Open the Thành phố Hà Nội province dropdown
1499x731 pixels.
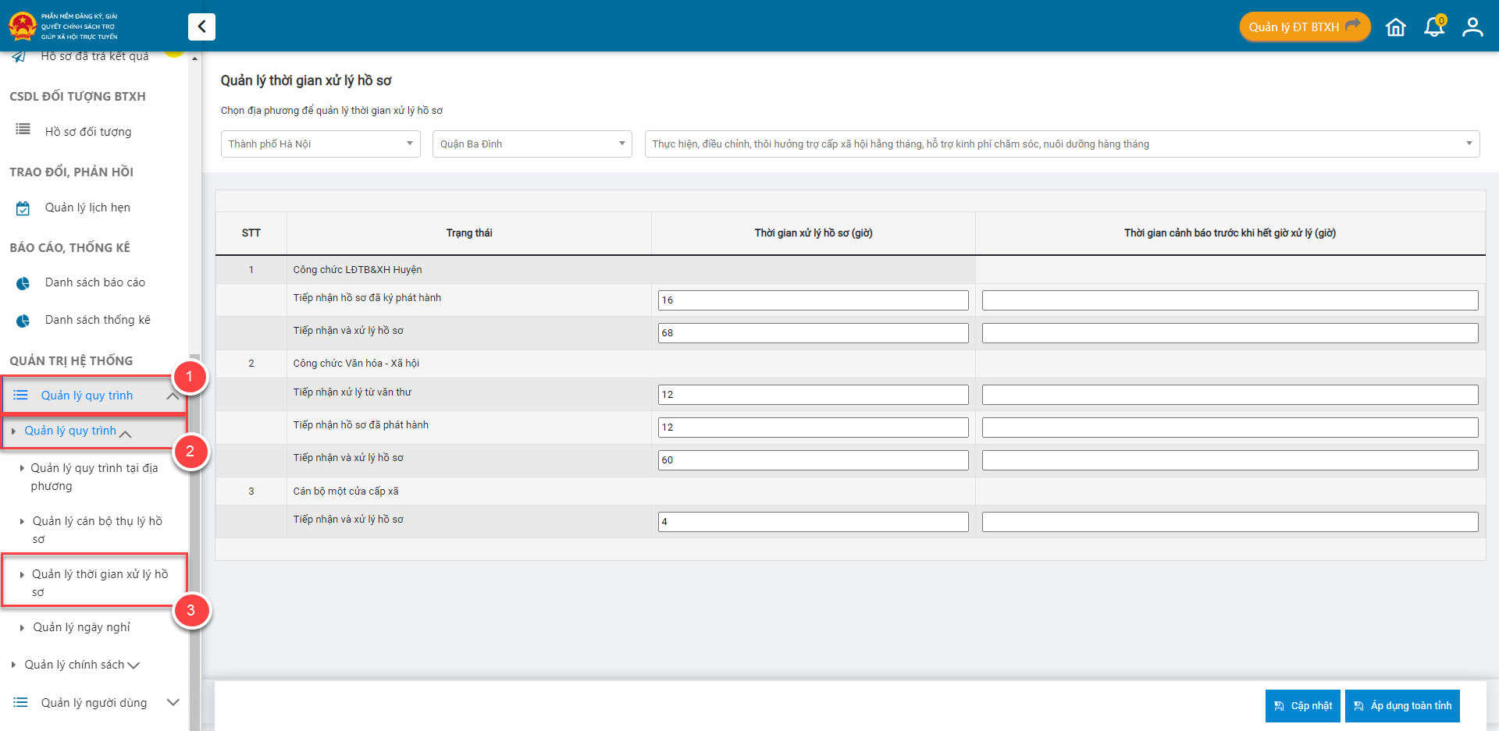320,144
